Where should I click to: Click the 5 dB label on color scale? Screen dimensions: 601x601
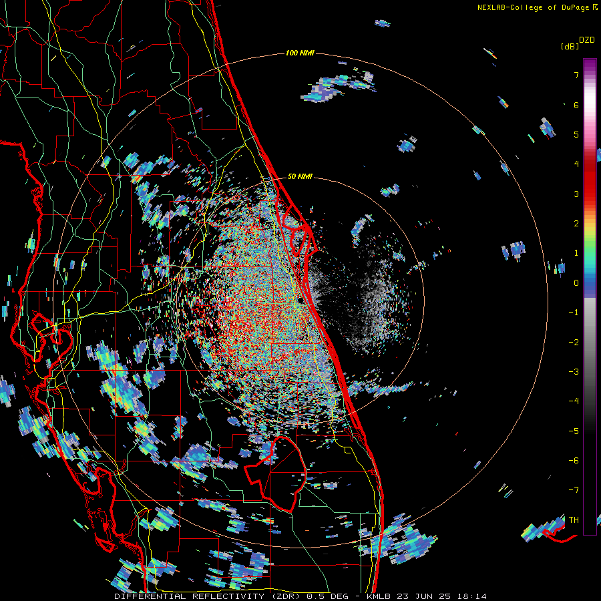pos(576,134)
